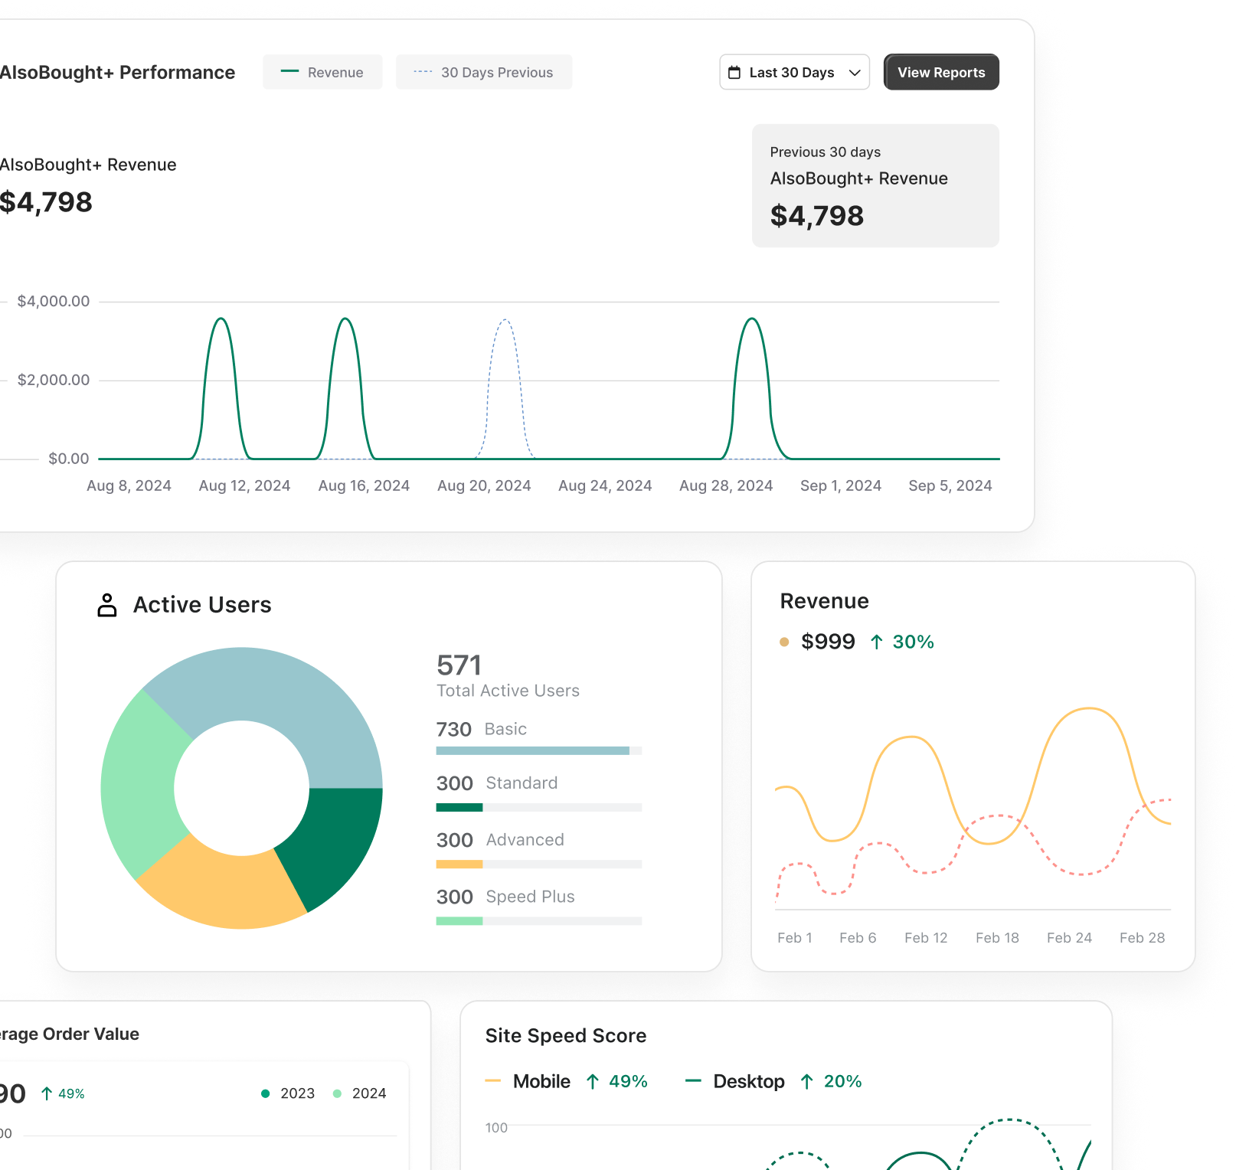The width and height of the screenshot is (1236, 1170).
Task: Toggle the 30 Days Previous legend series
Action: click(483, 72)
